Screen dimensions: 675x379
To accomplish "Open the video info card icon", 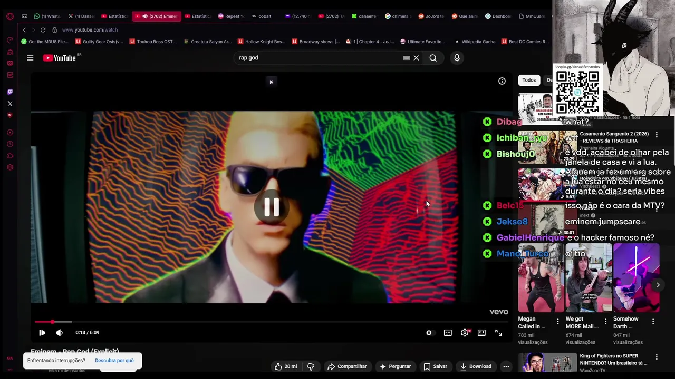I will click(x=502, y=81).
